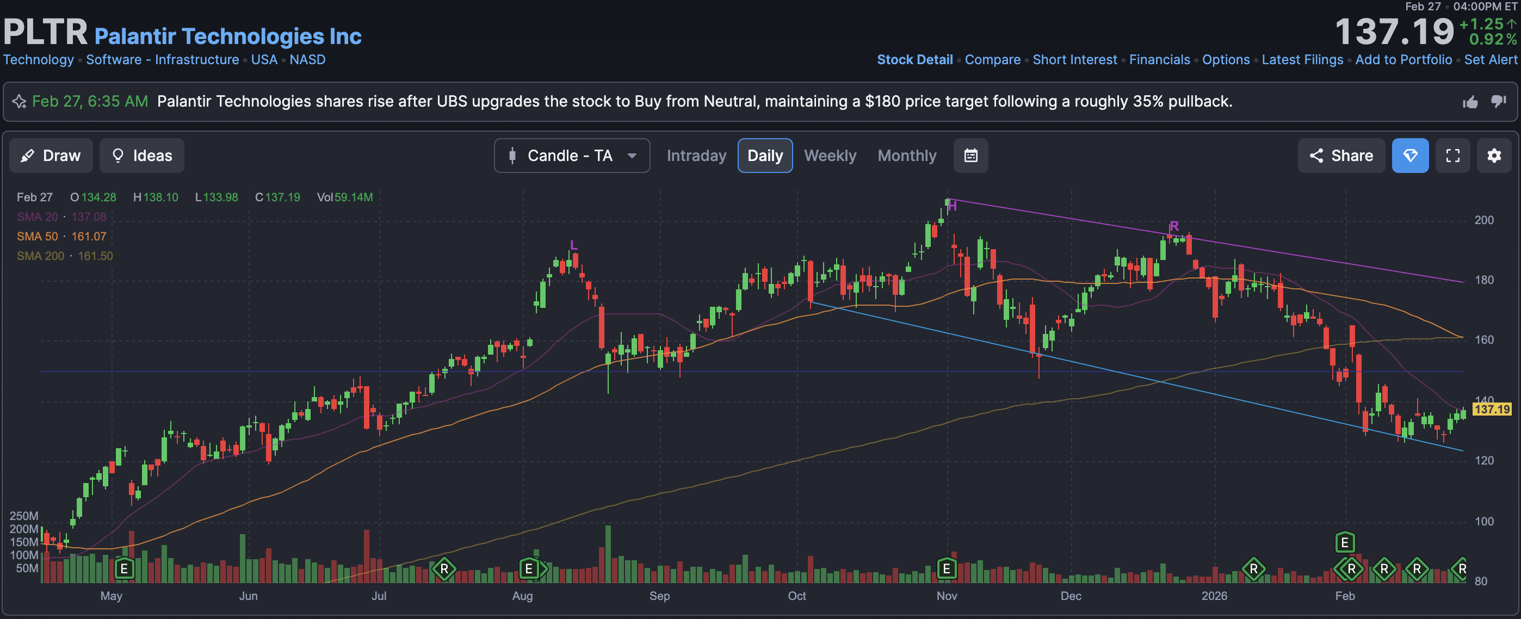
Task: Click the Share button
Action: tap(1341, 156)
